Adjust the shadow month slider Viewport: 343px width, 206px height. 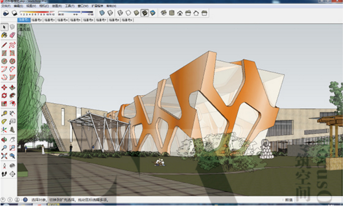point(37,12)
